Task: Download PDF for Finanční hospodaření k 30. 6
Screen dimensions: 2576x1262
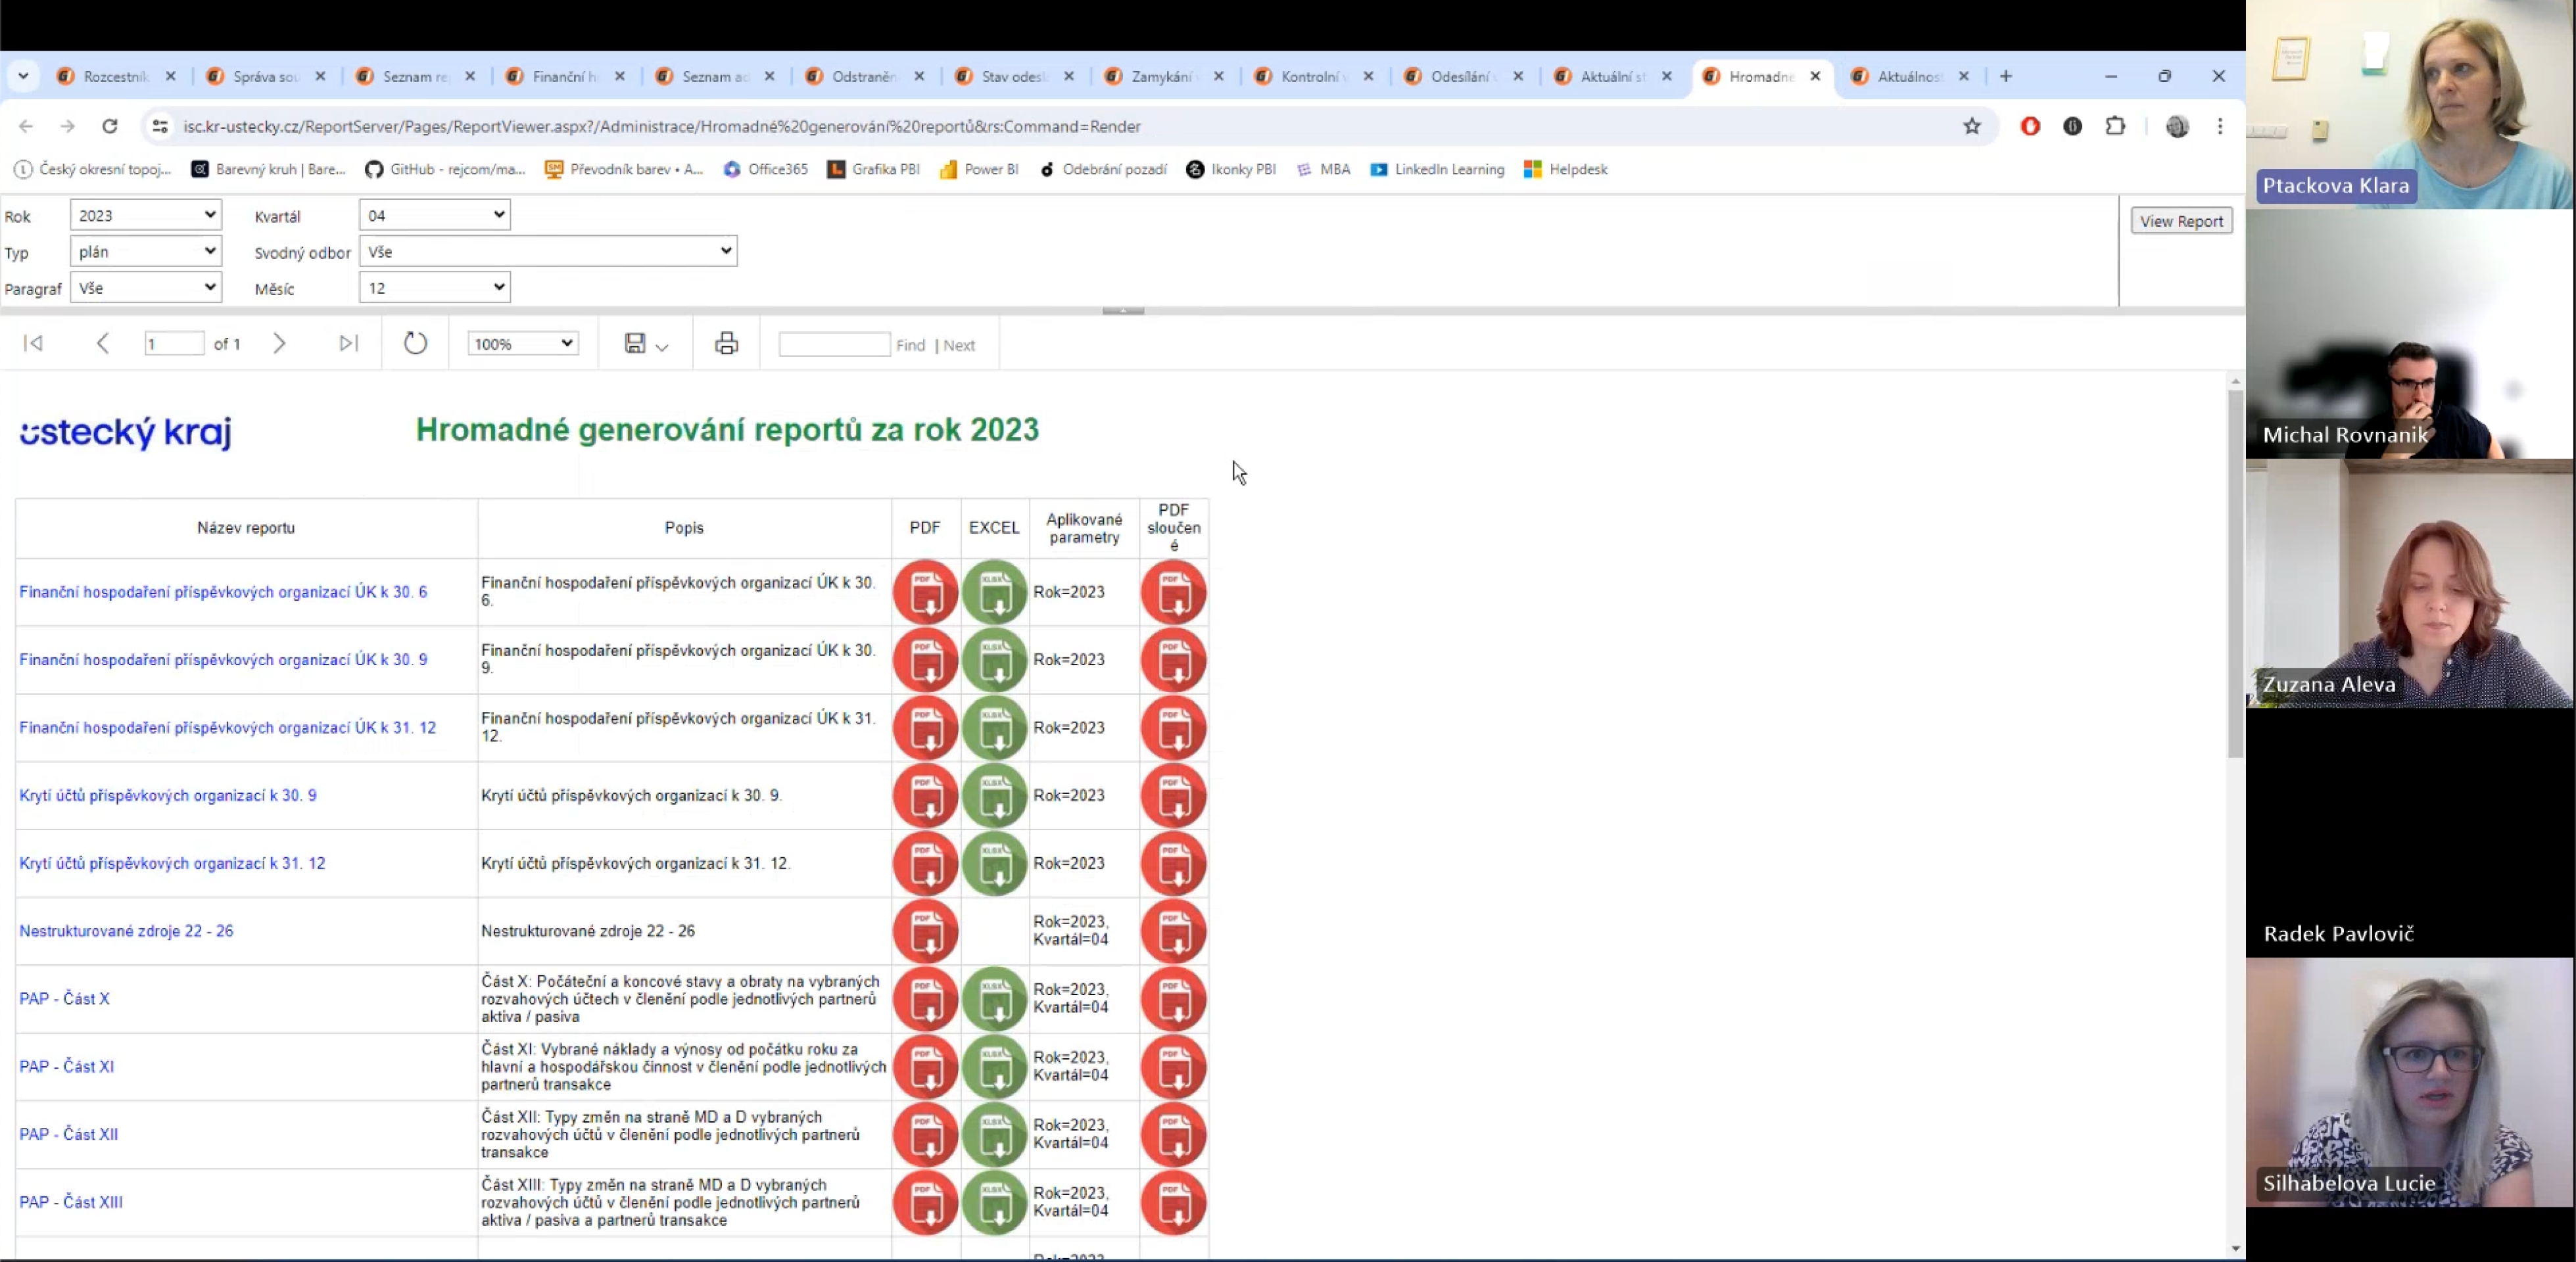Action: pyautogui.click(x=925, y=592)
